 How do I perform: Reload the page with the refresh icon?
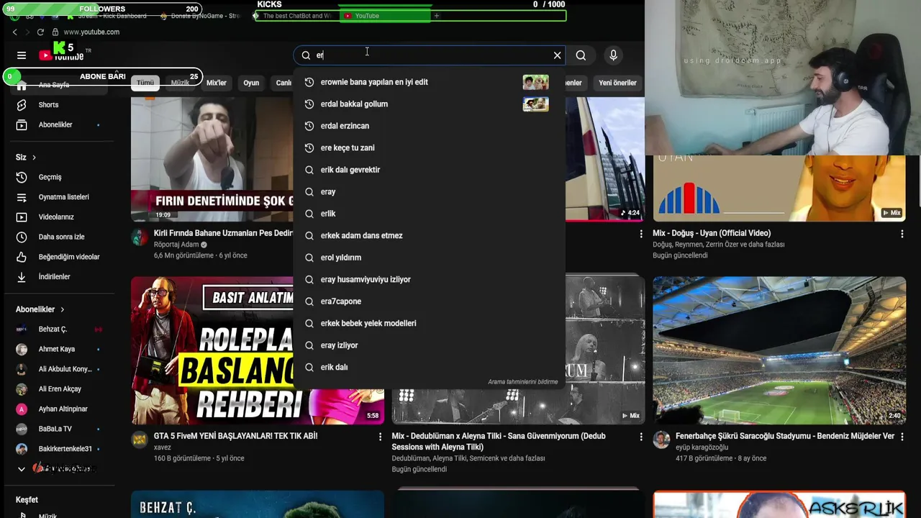[x=40, y=32]
